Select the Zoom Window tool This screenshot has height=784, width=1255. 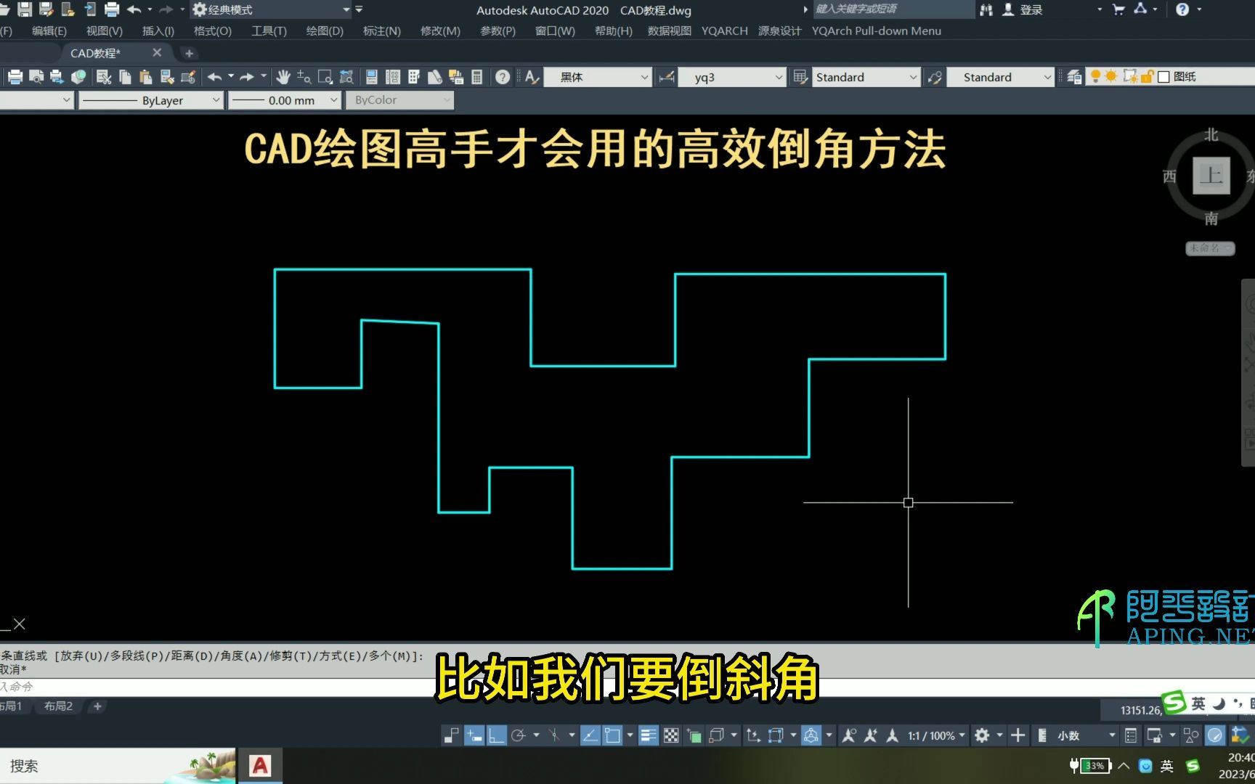(x=325, y=77)
